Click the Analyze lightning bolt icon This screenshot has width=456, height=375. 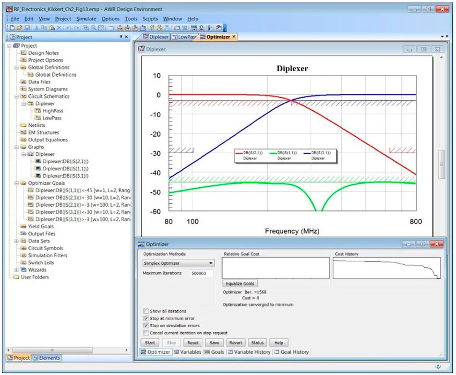coord(152,27)
